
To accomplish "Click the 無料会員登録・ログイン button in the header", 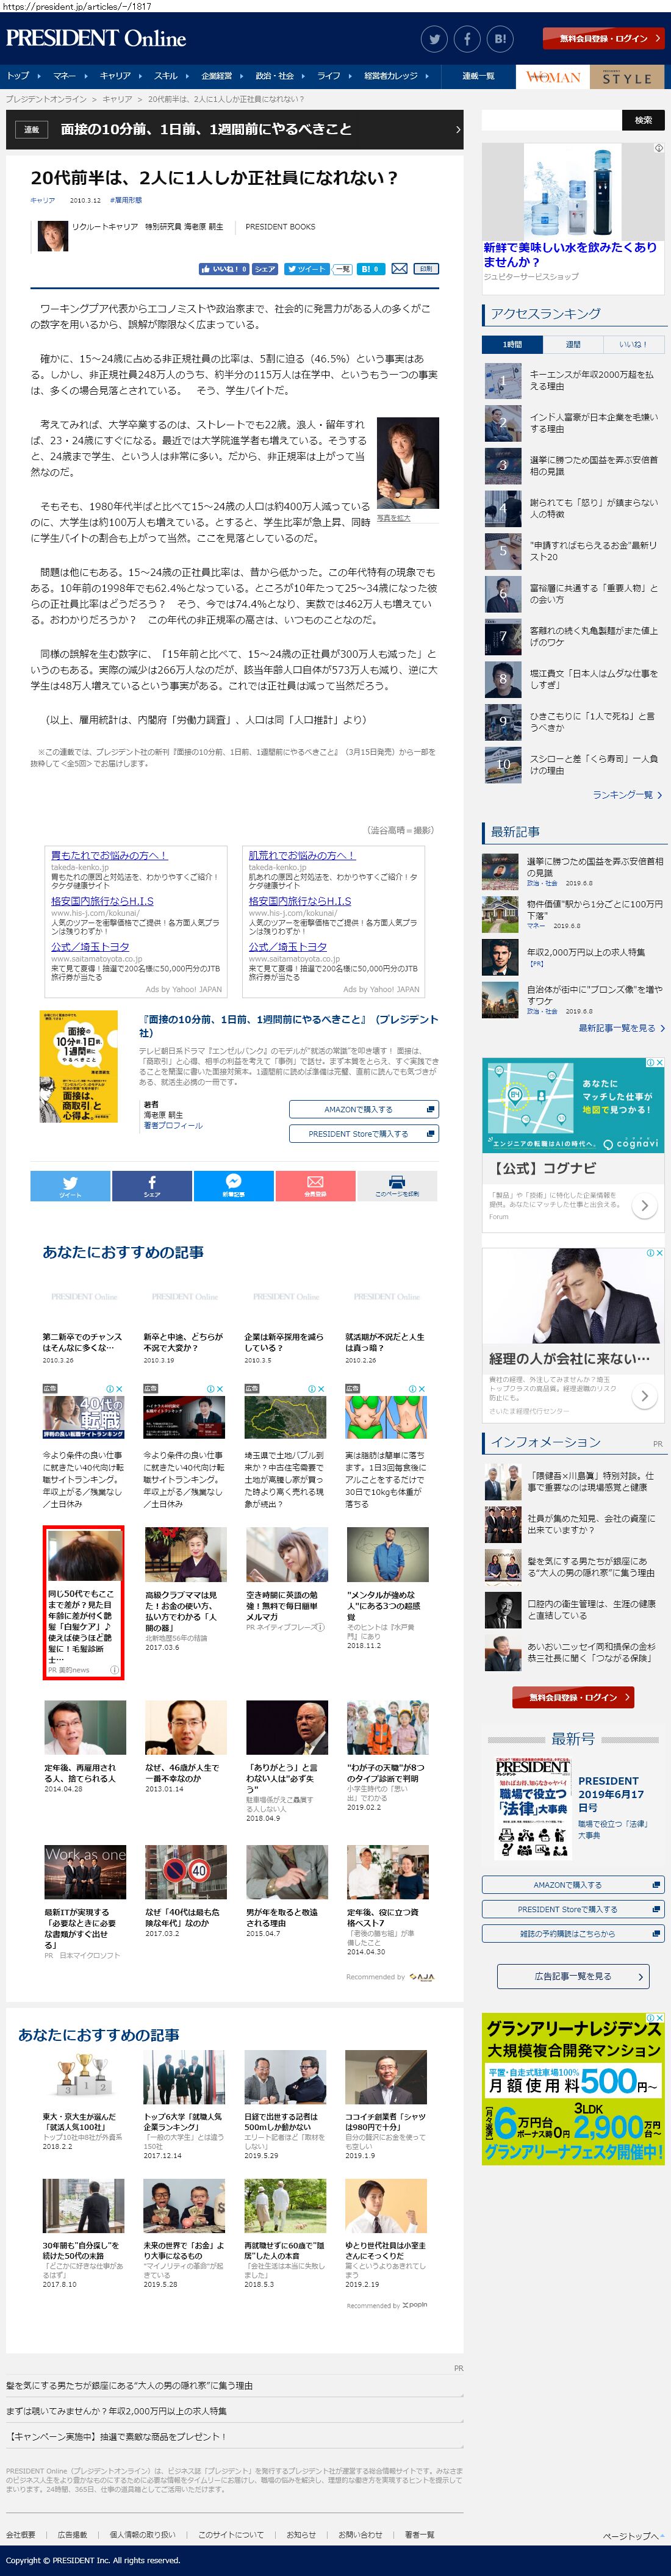I will pyautogui.click(x=603, y=39).
